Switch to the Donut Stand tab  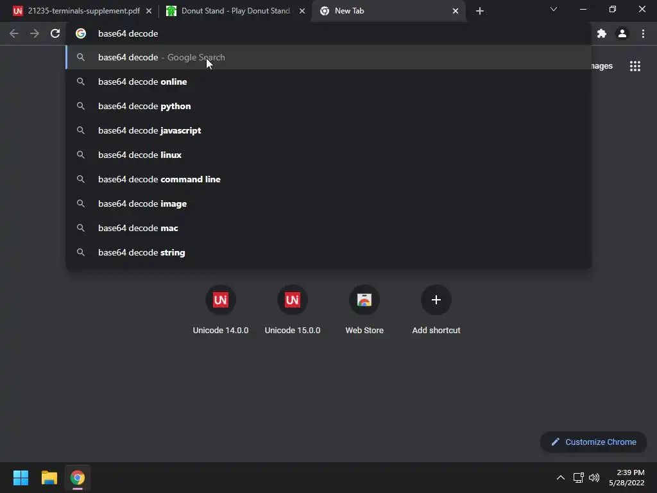235,11
